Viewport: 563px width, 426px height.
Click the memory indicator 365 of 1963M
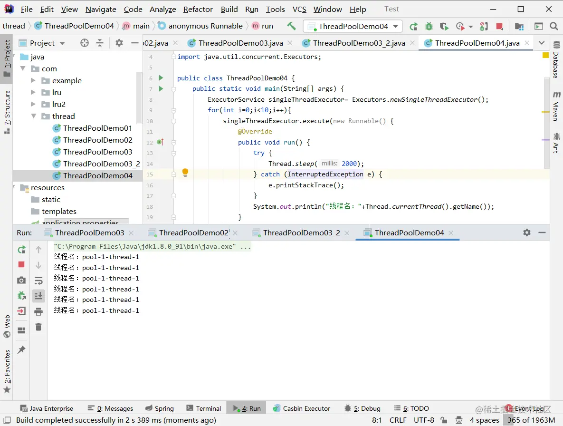pyautogui.click(x=531, y=420)
